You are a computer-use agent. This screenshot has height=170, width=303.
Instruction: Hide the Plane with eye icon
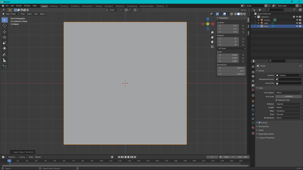click(297, 26)
